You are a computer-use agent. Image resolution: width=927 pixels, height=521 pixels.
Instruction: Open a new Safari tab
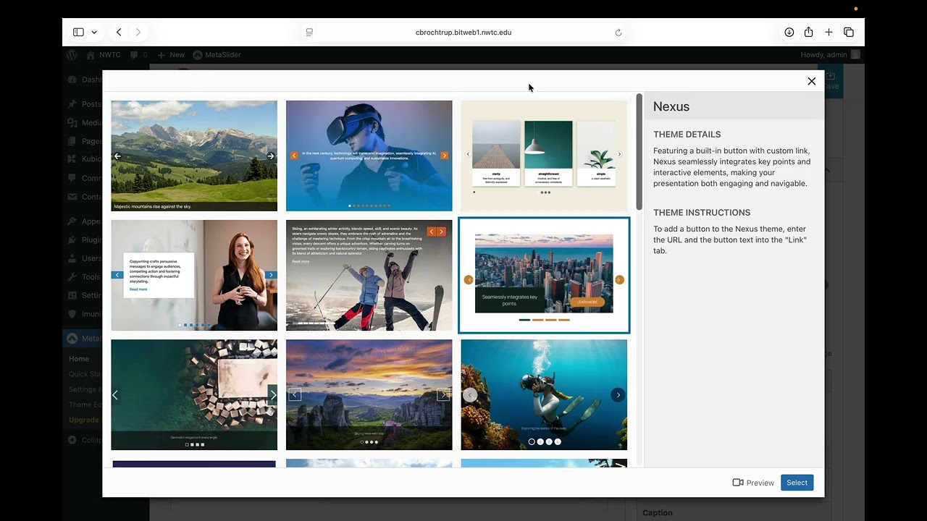point(829,33)
